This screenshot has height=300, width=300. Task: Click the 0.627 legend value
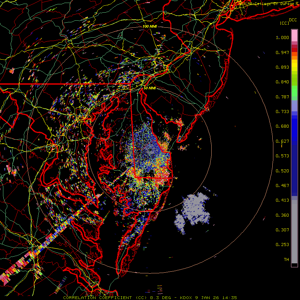pos(282,141)
